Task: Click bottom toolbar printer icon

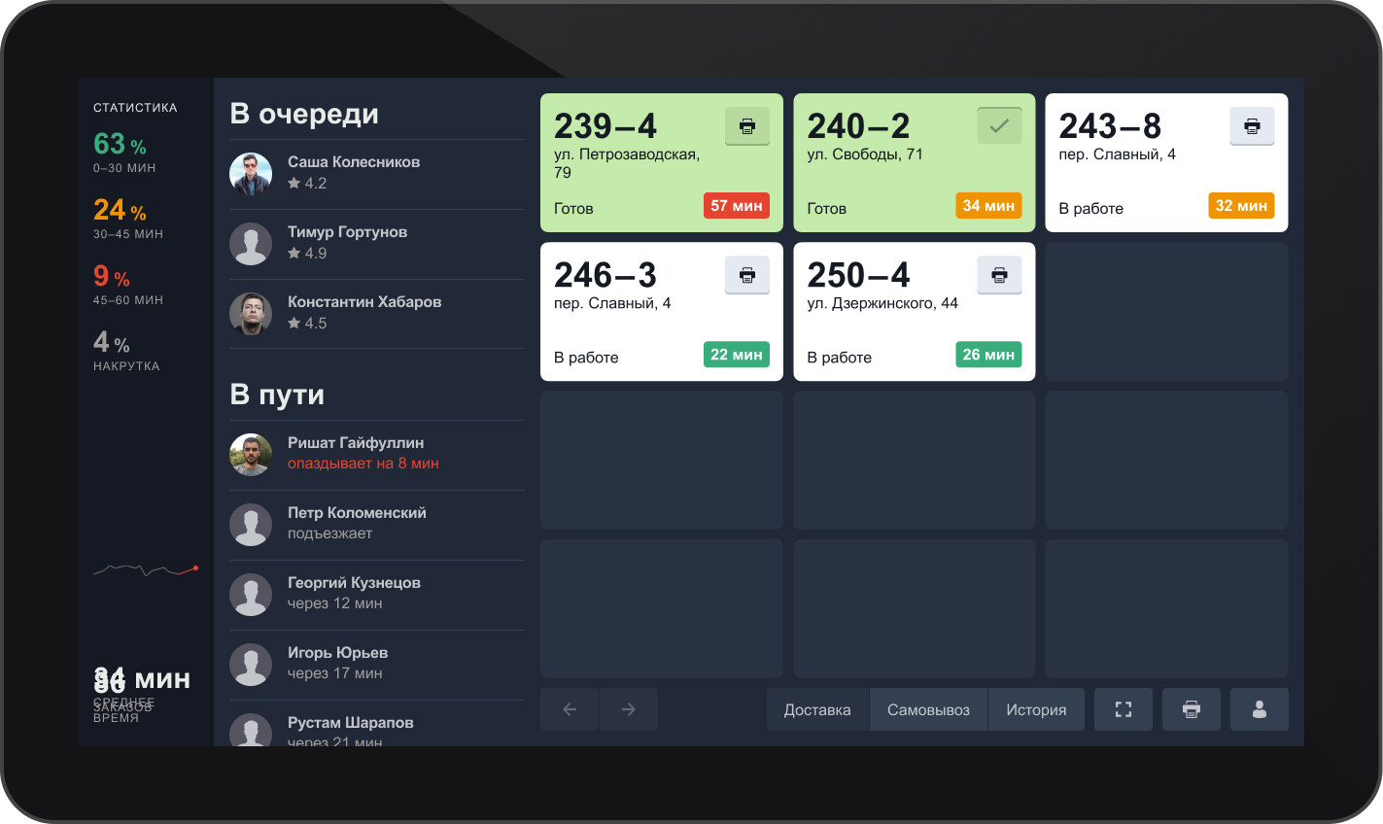Action: point(1192,709)
